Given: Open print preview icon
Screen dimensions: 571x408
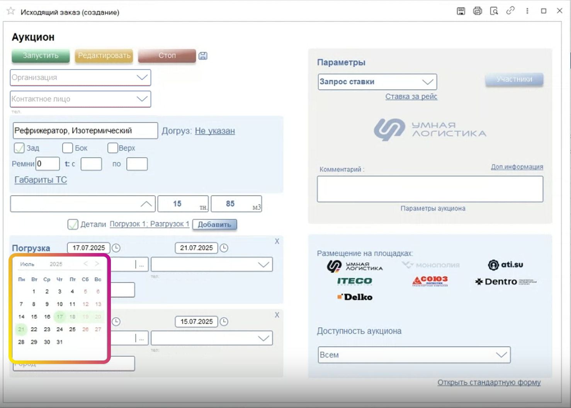Looking at the screenshot, I should [494, 11].
